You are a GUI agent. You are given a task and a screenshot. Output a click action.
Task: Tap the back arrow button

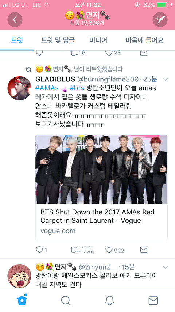15,19
